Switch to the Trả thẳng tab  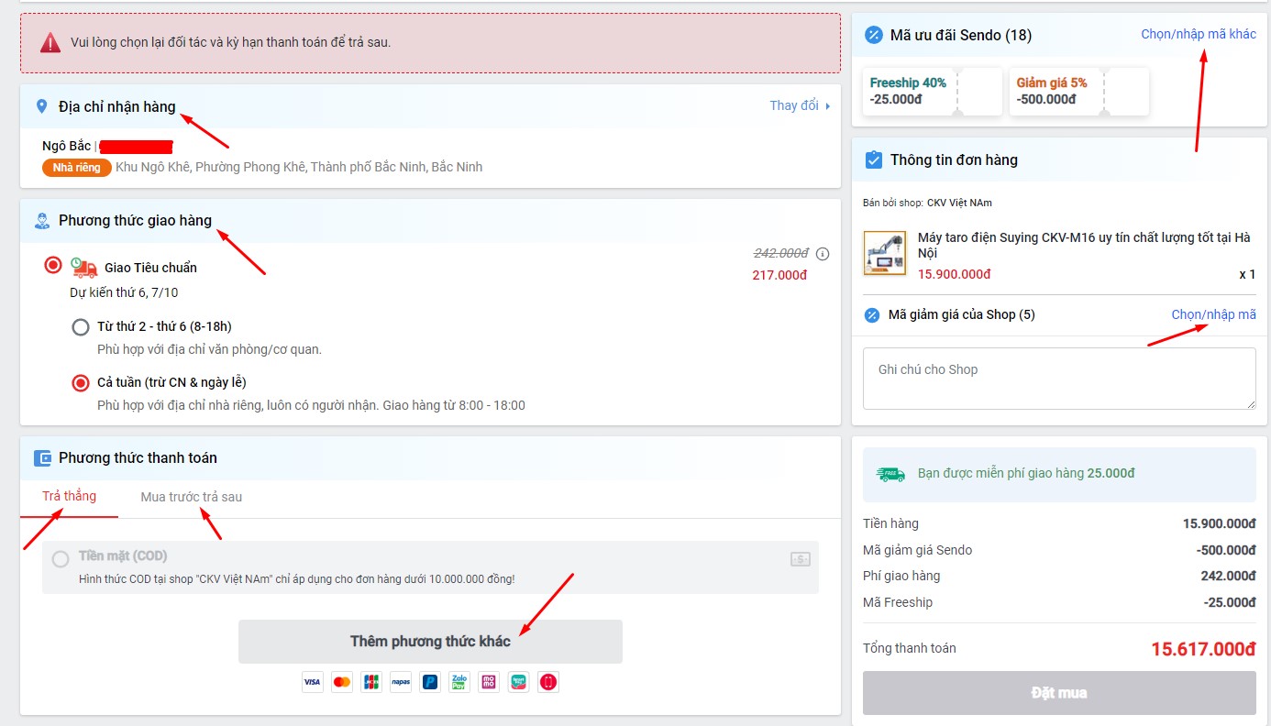pos(69,496)
